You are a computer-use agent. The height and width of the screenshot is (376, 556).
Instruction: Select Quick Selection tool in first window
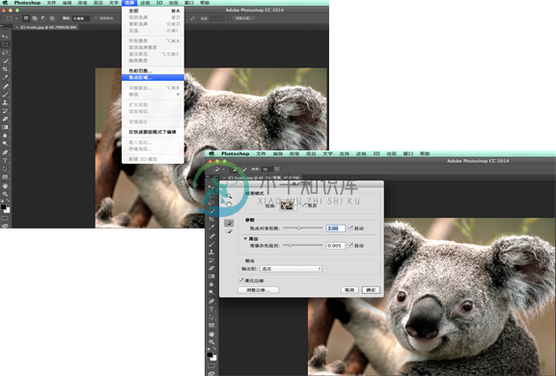point(5,61)
